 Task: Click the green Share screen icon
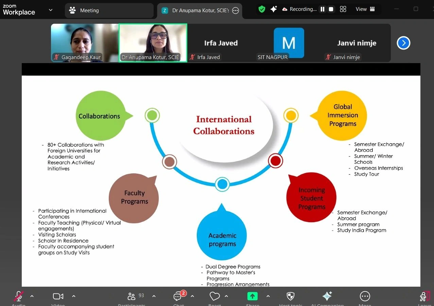(x=252, y=297)
